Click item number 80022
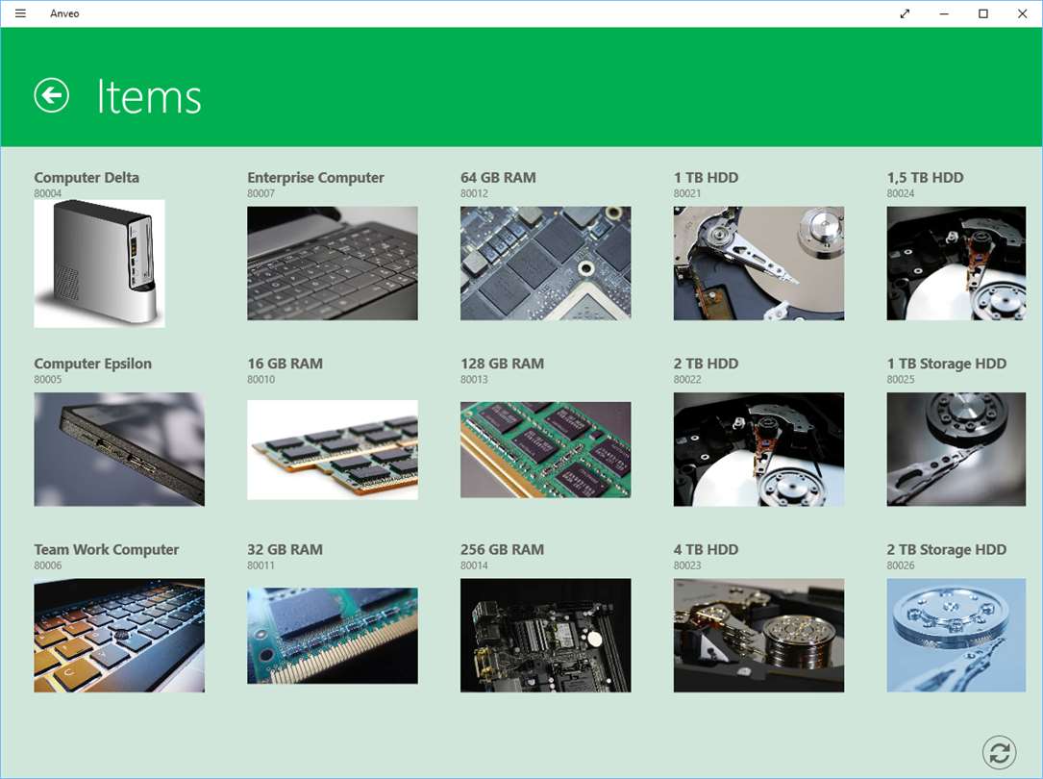1043x779 pixels. [687, 379]
